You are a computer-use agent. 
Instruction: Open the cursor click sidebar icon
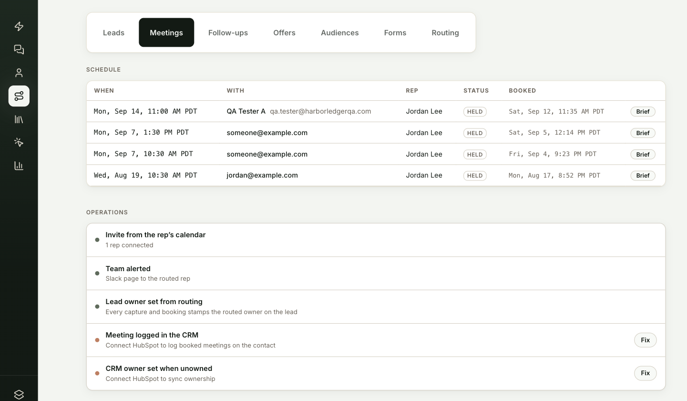19,142
